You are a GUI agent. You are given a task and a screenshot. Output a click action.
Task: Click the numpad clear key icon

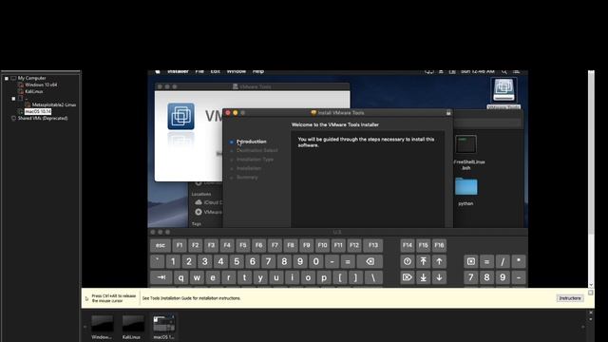click(471, 262)
